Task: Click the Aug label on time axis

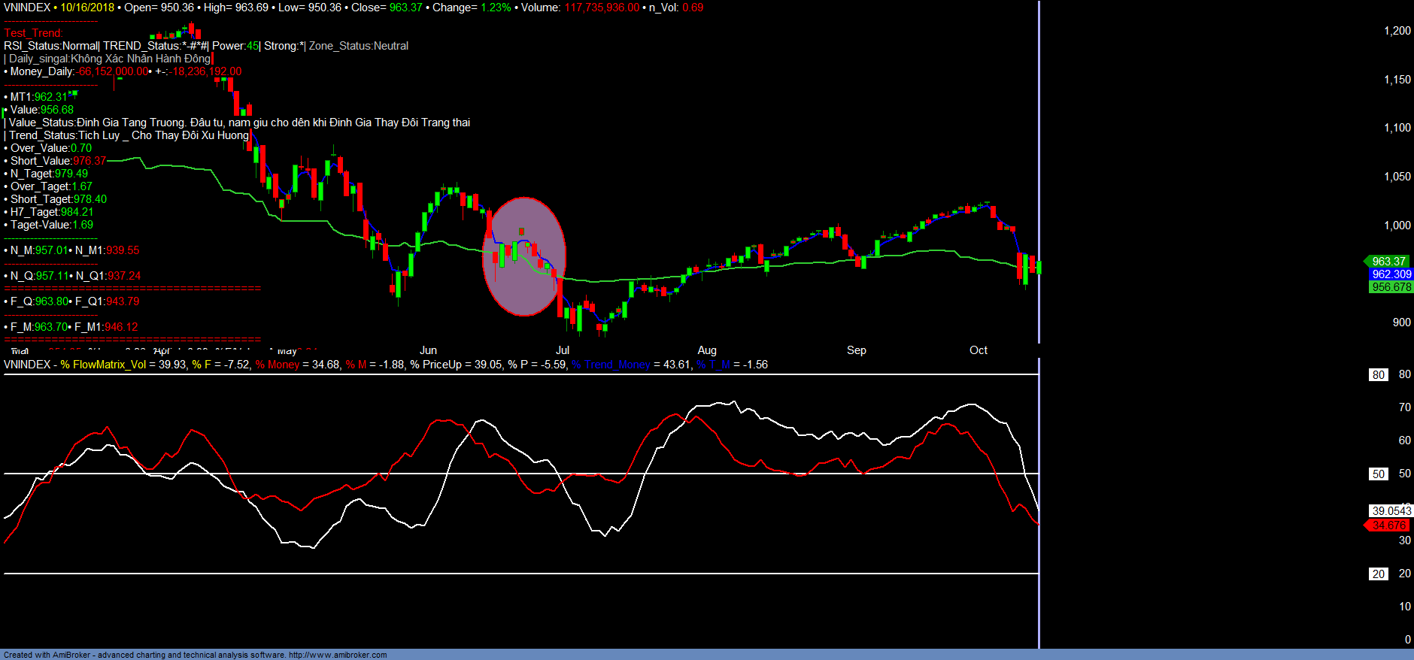Action: point(707,350)
